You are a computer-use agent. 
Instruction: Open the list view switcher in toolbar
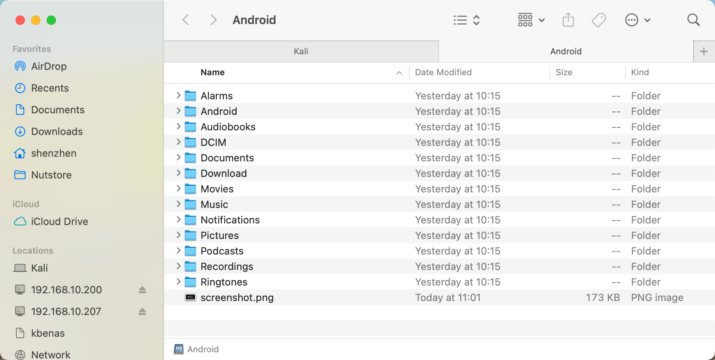[467, 20]
